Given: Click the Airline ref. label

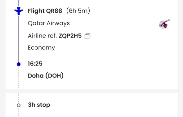Looking at the screenshot, I should tap(42, 36).
